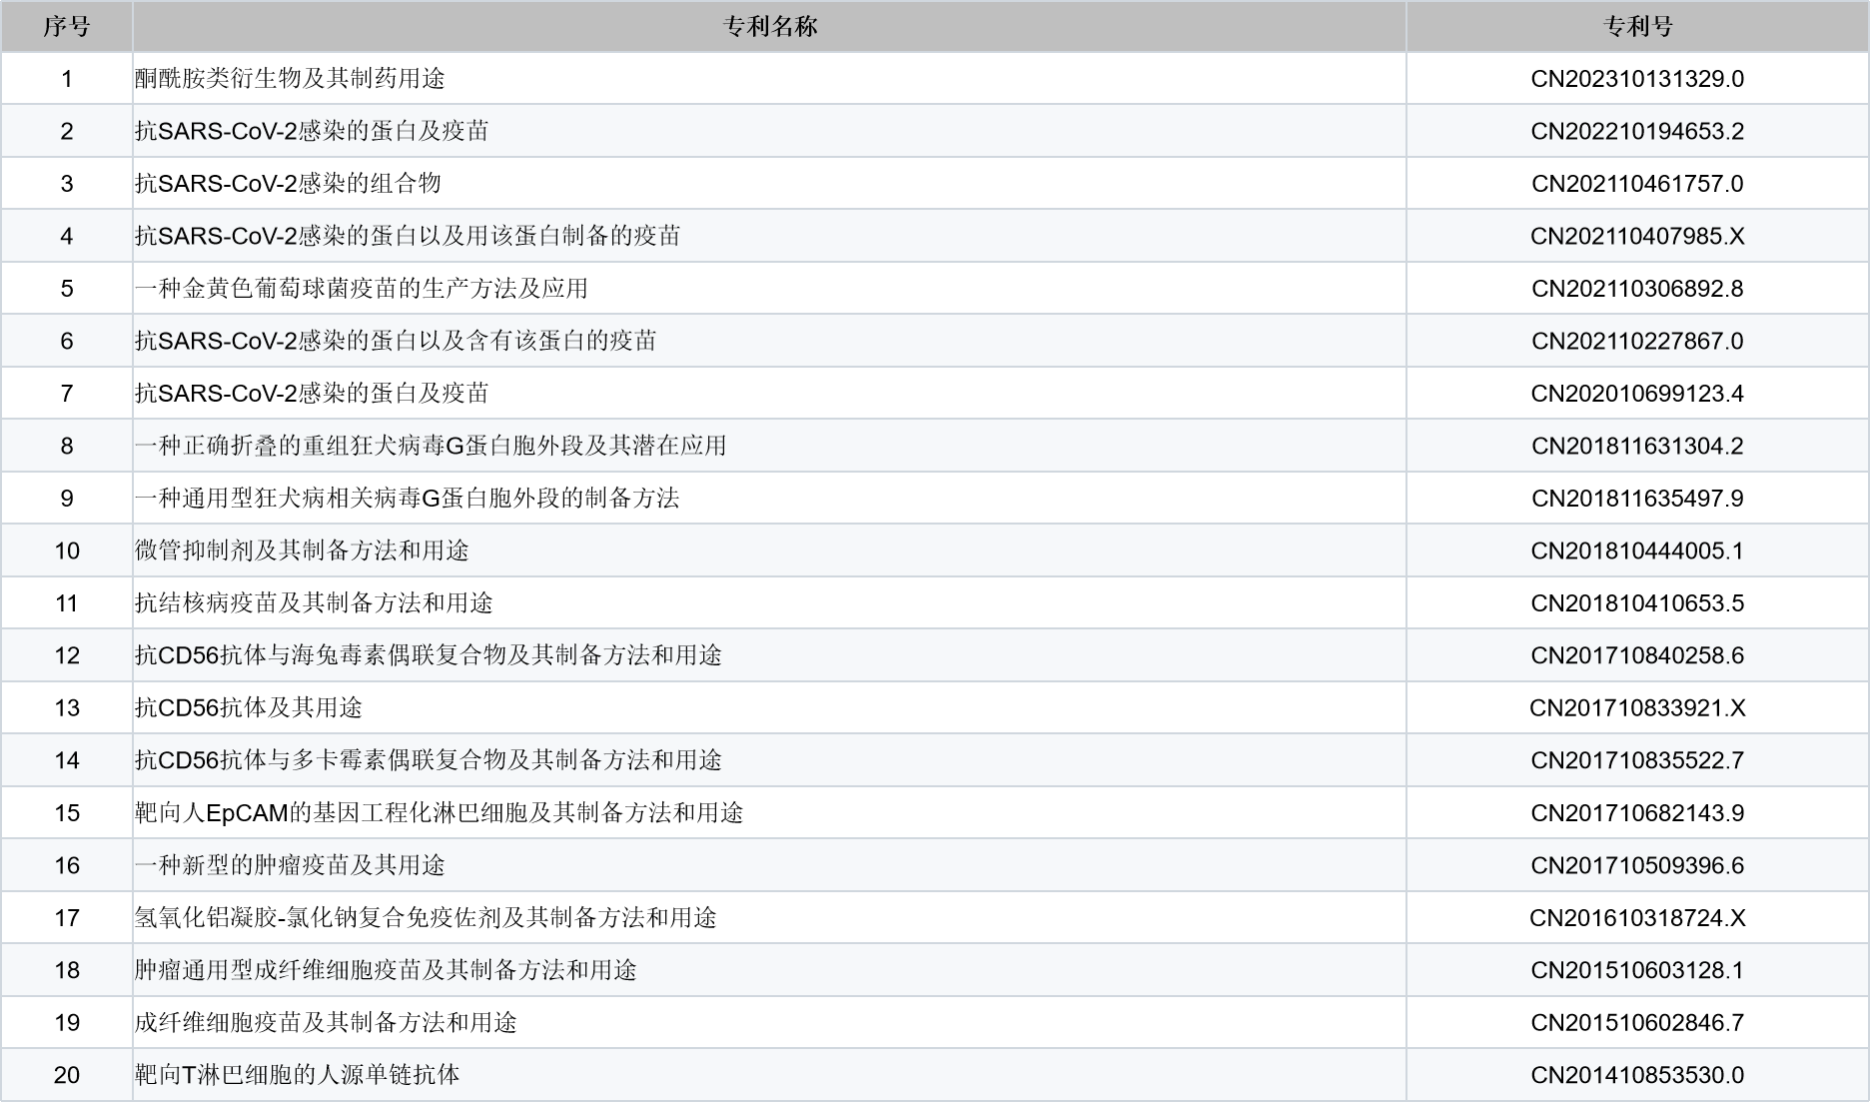Select patent number CN201510602846.7

(1637, 1023)
